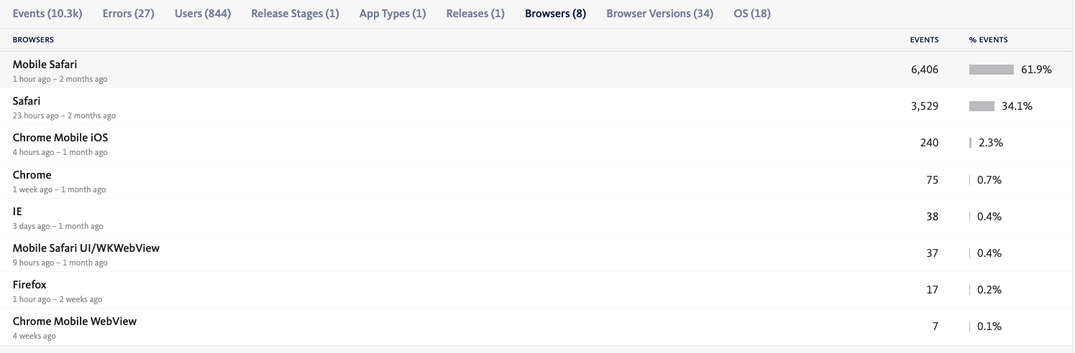Click the EVENTS column header
This screenshot has height=353, width=1075.
pos(924,40)
